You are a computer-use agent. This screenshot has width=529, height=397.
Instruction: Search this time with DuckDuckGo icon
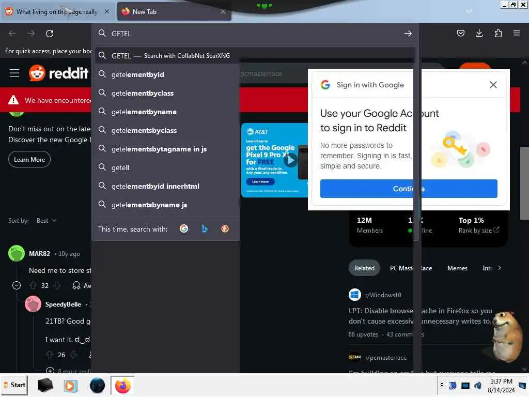tap(225, 229)
